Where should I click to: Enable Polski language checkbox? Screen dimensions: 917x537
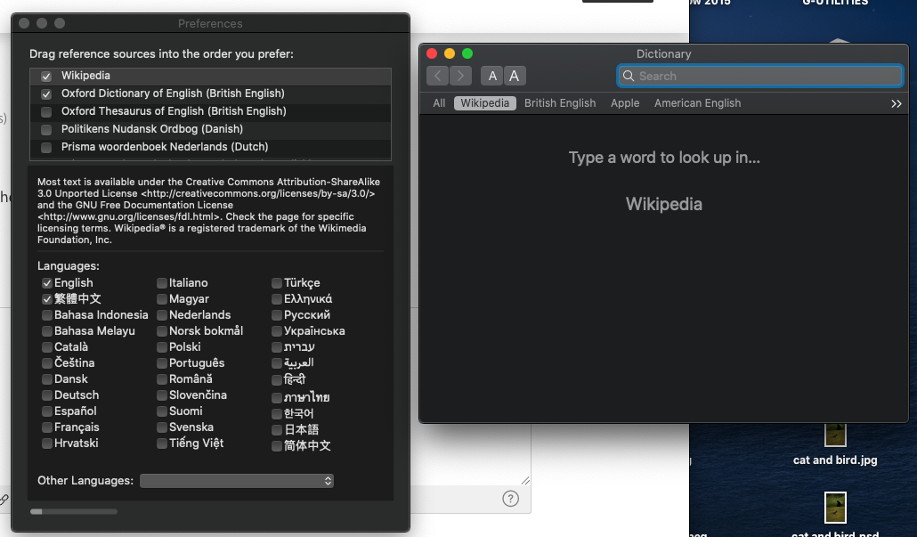pos(161,347)
